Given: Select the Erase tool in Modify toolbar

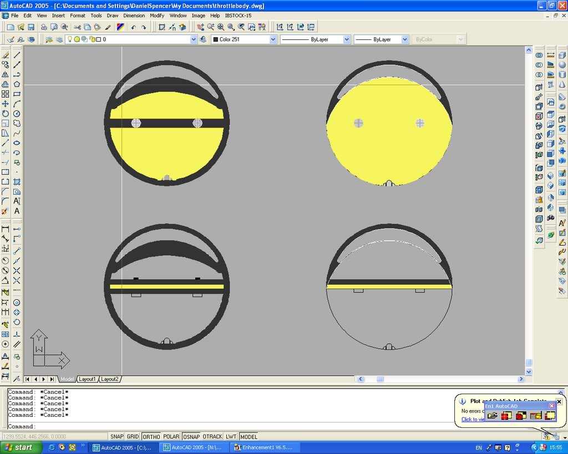Looking at the screenshot, I should [x=6, y=54].
